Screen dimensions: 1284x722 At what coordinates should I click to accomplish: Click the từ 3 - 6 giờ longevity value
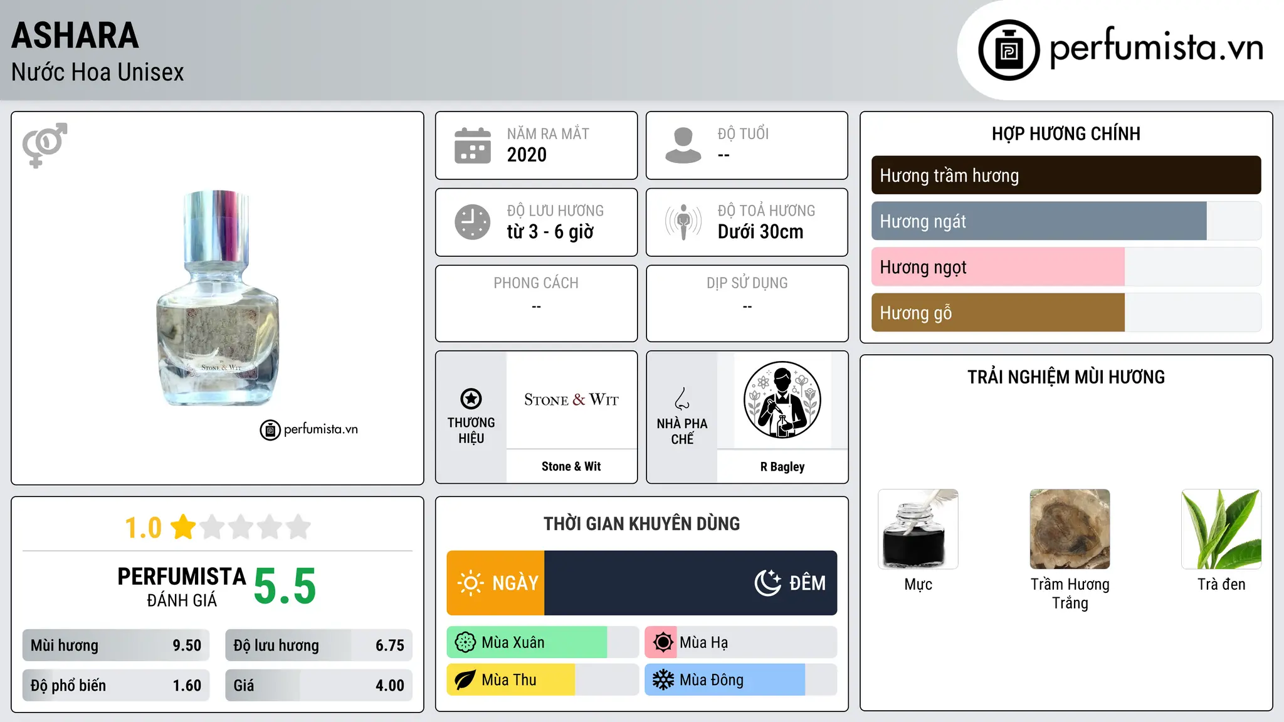pyautogui.click(x=550, y=232)
